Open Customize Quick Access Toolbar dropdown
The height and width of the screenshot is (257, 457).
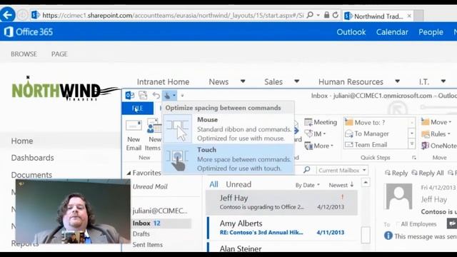183,95
